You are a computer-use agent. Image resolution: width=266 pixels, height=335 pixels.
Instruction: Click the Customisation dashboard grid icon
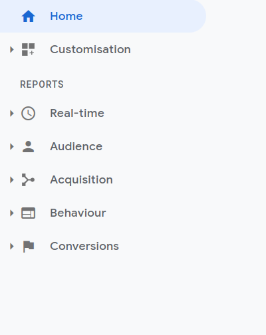tap(28, 49)
